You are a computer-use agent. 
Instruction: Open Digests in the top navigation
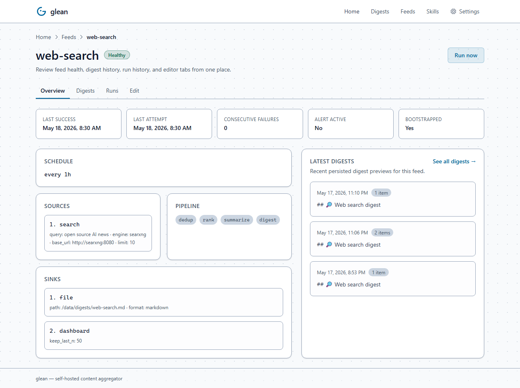pos(380,11)
